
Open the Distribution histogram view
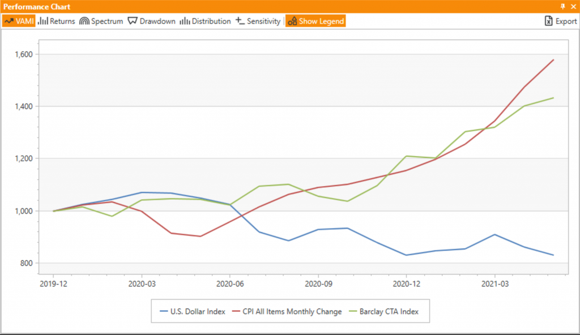pos(205,21)
